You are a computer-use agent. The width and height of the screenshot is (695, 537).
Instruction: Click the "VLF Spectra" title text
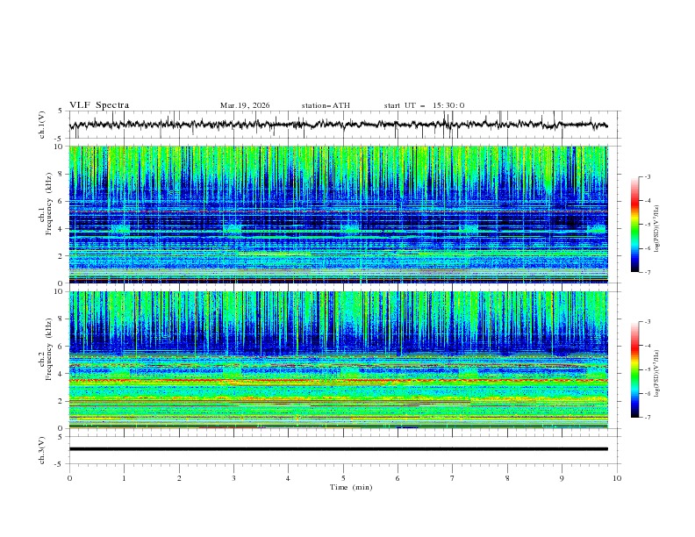tap(99, 105)
